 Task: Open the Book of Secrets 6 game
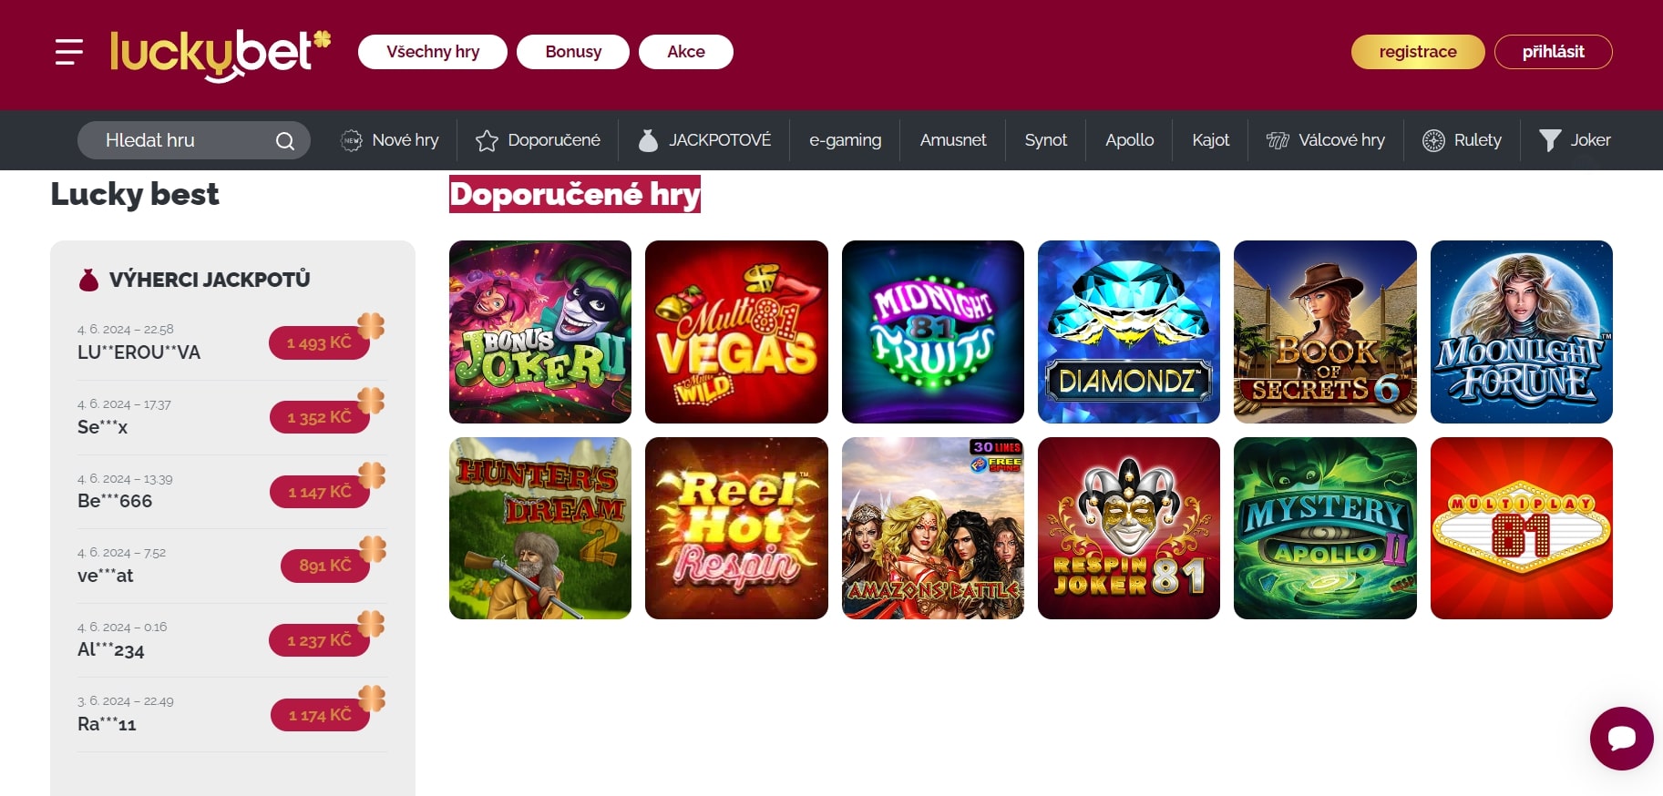tap(1325, 332)
